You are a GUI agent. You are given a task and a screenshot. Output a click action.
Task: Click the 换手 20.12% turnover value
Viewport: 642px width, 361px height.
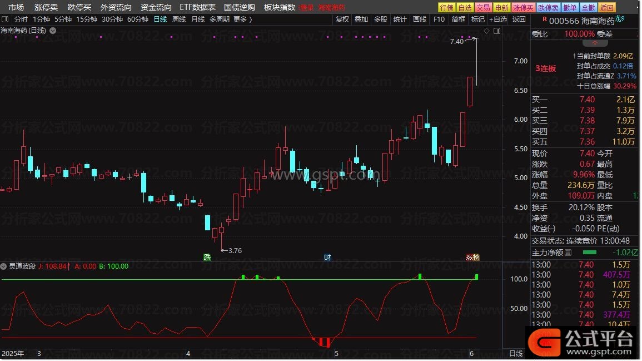581,207
